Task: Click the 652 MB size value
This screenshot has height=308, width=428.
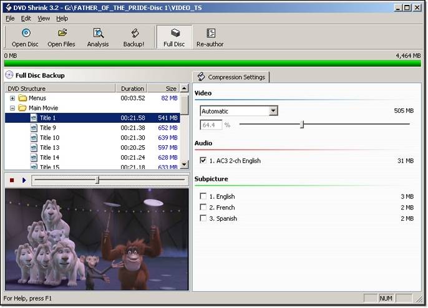Action: 168,128
